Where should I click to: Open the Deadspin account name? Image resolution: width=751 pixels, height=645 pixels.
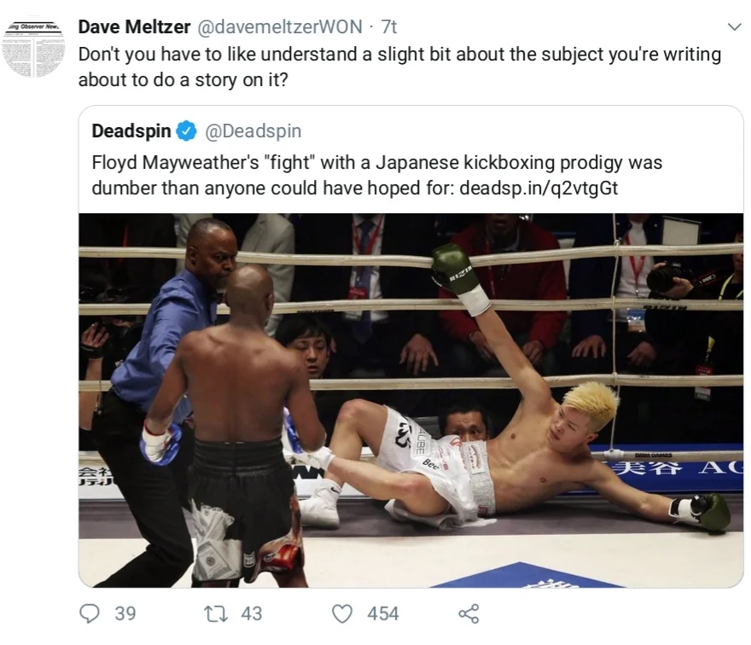pyautogui.click(x=131, y=131)
